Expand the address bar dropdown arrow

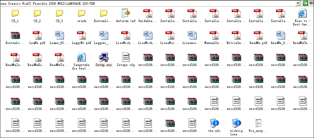[298, 3]
